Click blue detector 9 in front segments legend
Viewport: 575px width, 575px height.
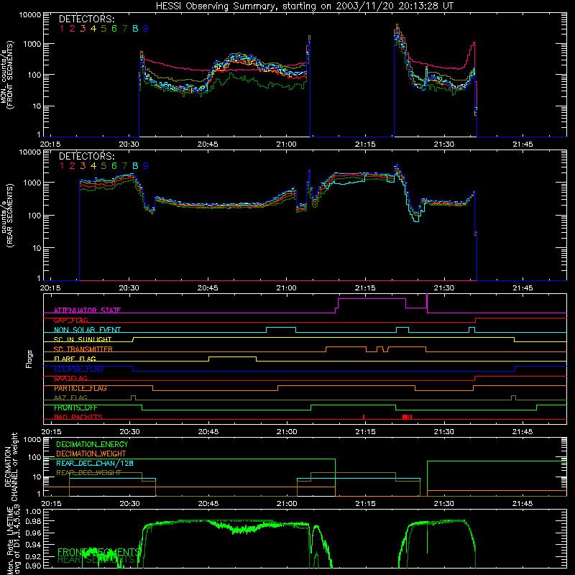(x=146, y=29)
